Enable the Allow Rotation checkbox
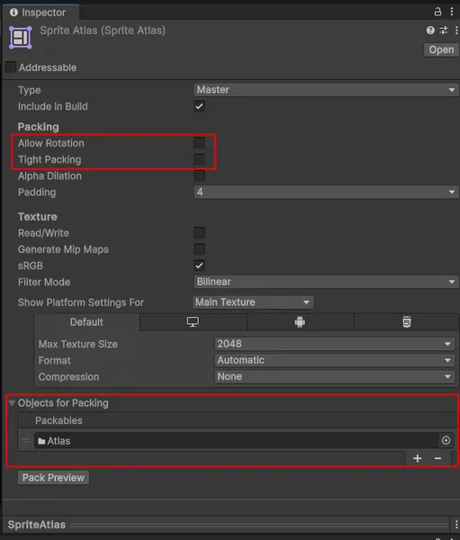The width and height of the screenshot is (460, 540). click(199, 143)
